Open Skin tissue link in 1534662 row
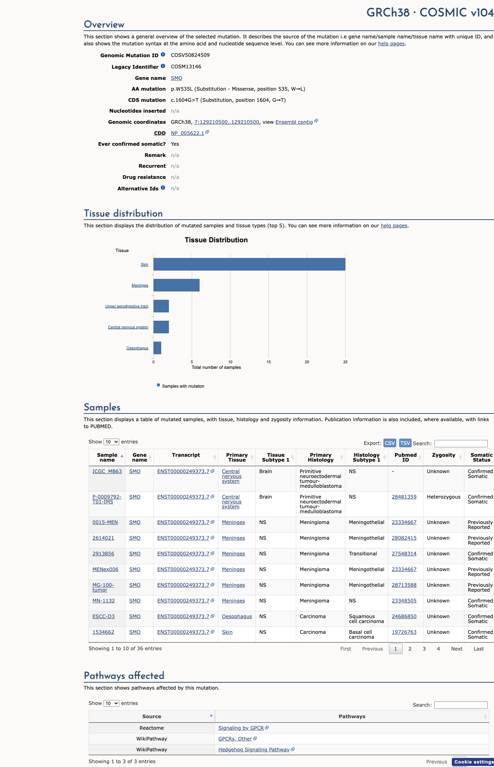Viewport: 494px width, 767px height. 227,632
